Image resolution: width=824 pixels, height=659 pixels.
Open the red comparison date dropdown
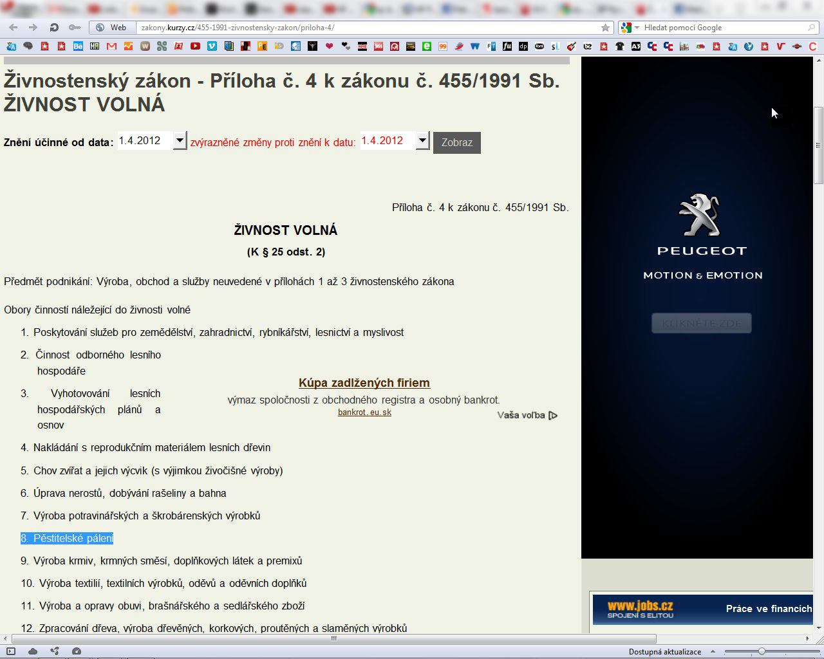[x=422, y=141]
